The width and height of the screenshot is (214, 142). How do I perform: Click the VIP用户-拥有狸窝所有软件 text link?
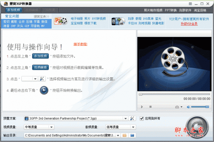pos(189,19)
